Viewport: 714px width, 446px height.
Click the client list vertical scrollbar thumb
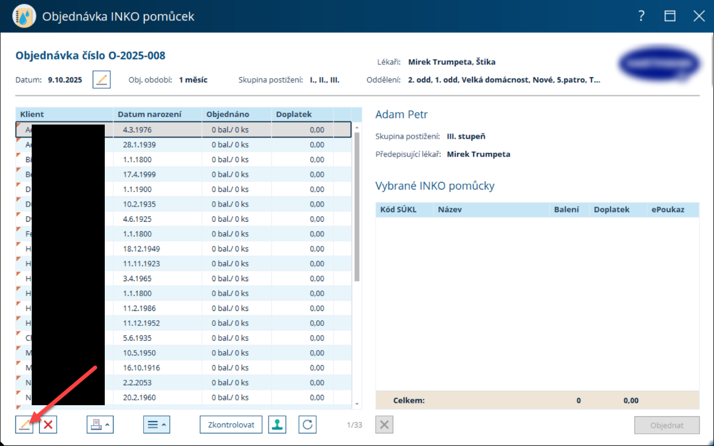tap(357, 207)
